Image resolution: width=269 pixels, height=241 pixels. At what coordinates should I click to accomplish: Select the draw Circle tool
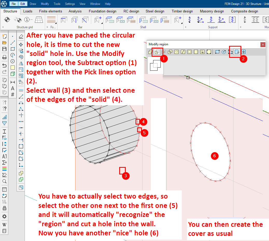pos(13,61)
